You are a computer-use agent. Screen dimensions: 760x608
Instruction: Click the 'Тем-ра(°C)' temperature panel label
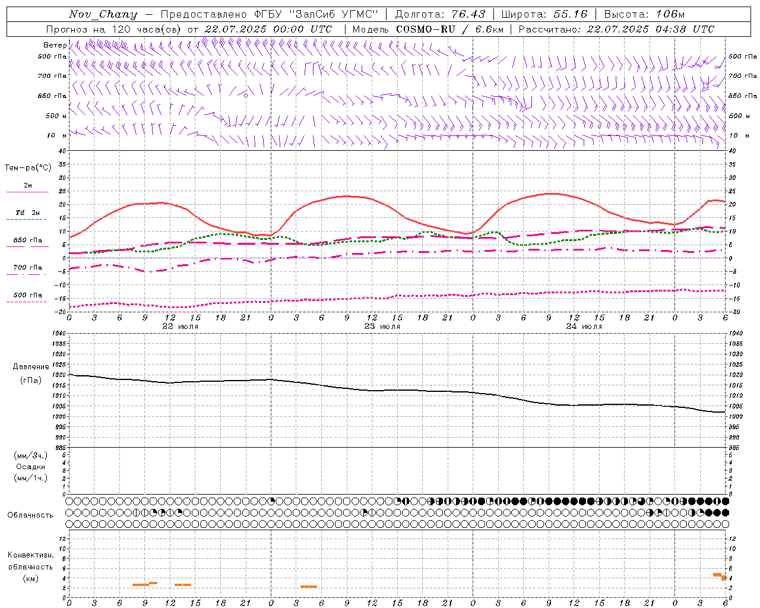point(28,168)
